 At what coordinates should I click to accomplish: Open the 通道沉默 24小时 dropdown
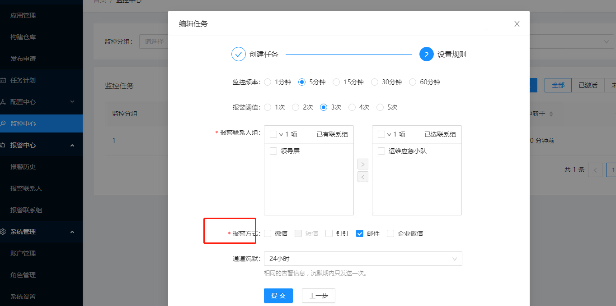click(x=362, y=259)
